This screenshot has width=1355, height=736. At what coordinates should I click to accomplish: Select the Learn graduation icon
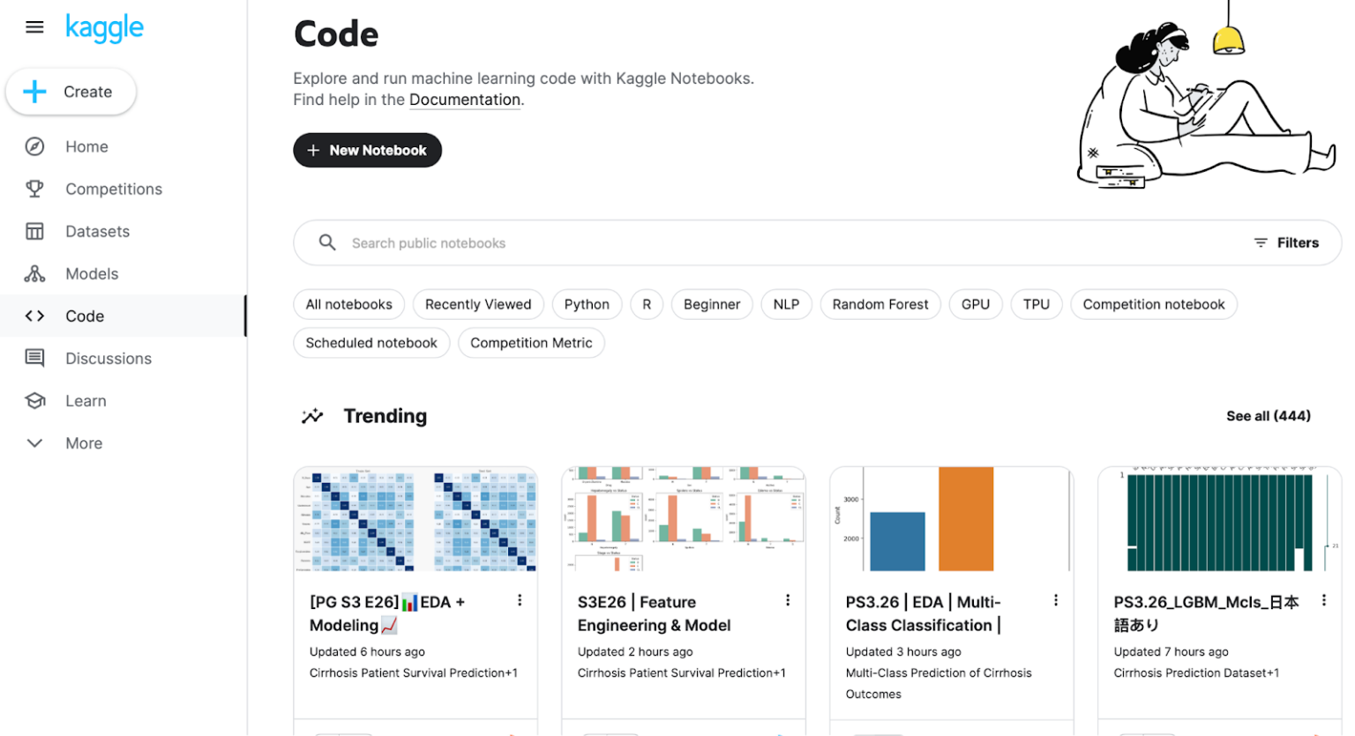[34, 400]
